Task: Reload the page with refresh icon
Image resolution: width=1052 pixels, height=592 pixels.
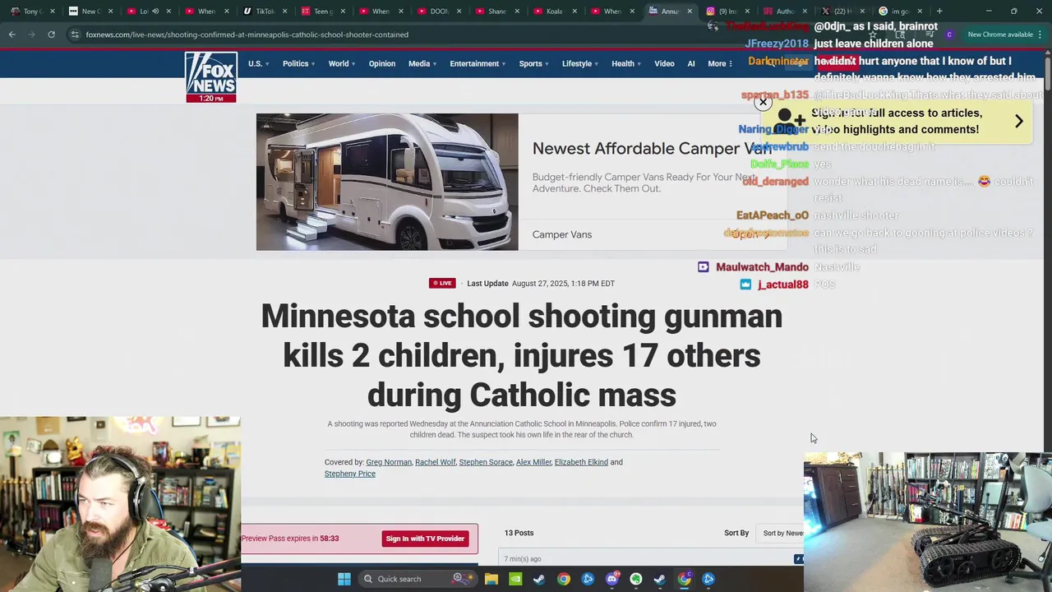Action: click(51, 35)
